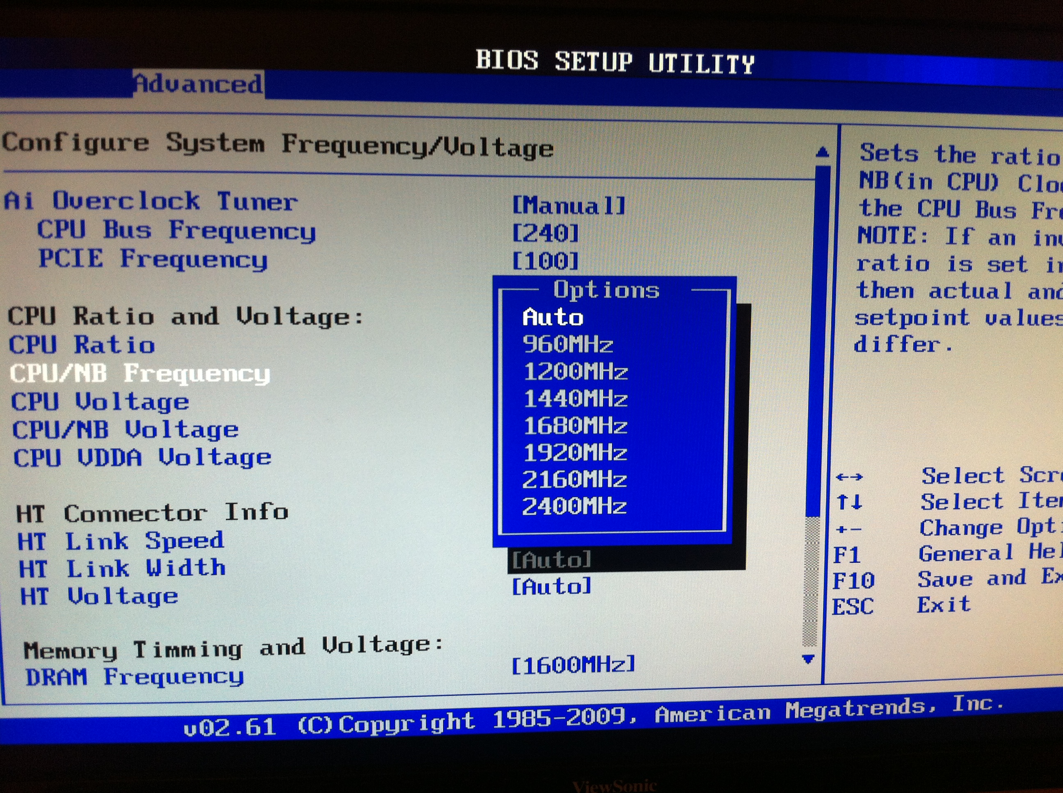
Task: Select 960MHz option
Action: [x=568, y=344]
